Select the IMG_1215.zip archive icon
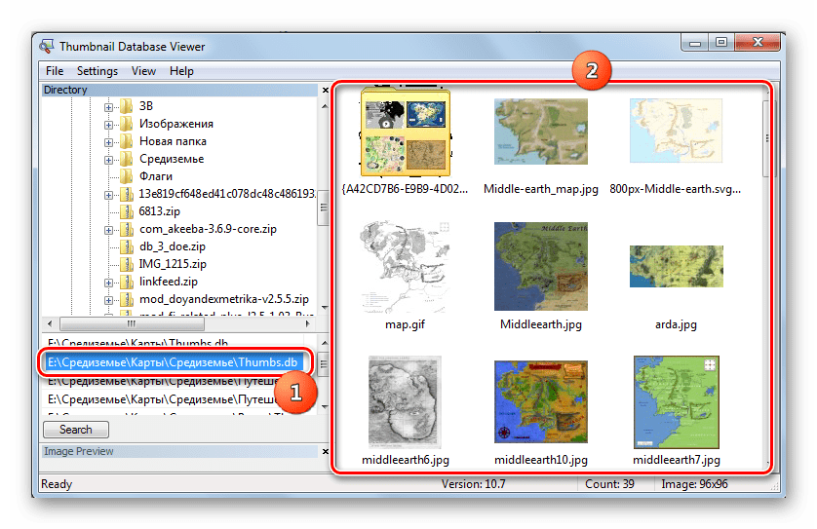The image size is (817, 529). pos(126,264)
